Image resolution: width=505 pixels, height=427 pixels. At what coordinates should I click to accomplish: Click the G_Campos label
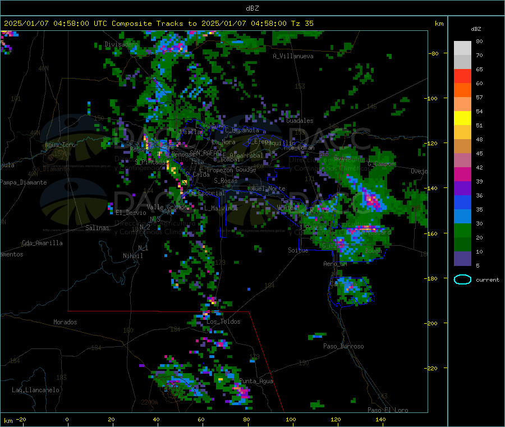click(382, 164)
